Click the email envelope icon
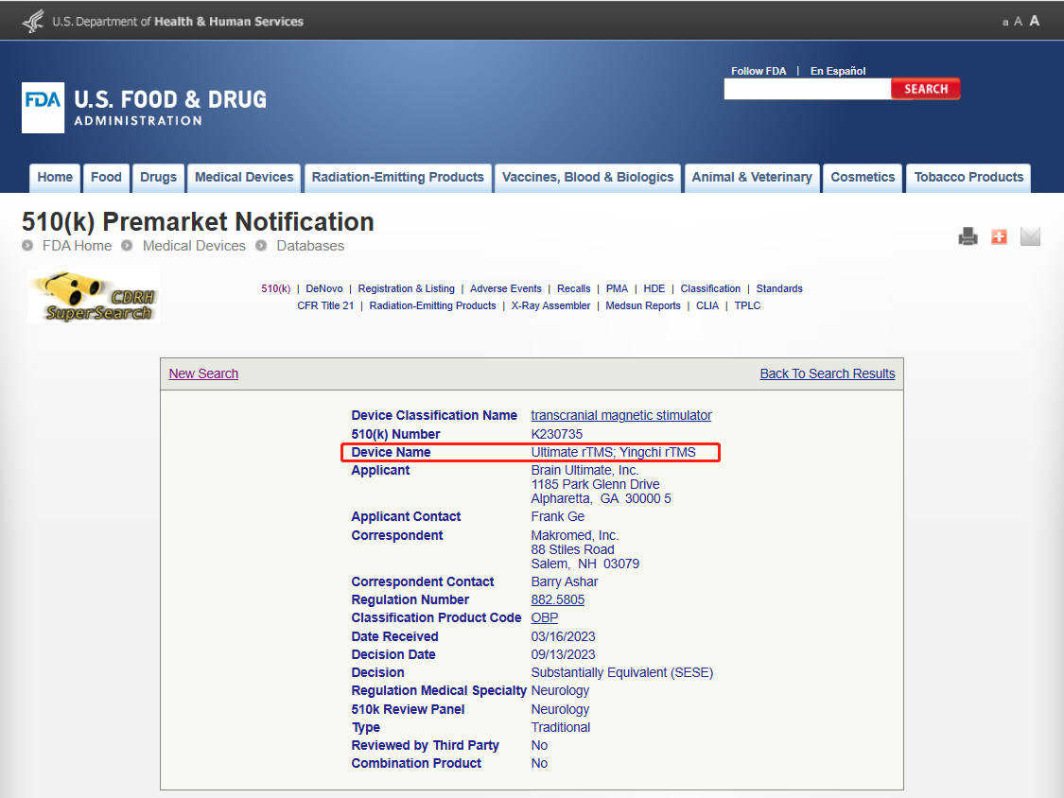The image size is (1064, 798). (1030, 236)
